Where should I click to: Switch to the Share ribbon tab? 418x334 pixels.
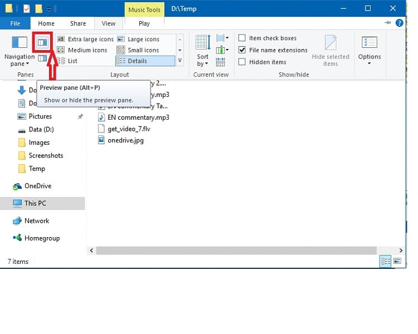point(78,23)
